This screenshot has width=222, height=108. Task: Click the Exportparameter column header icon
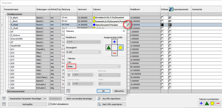click(171, 9)
